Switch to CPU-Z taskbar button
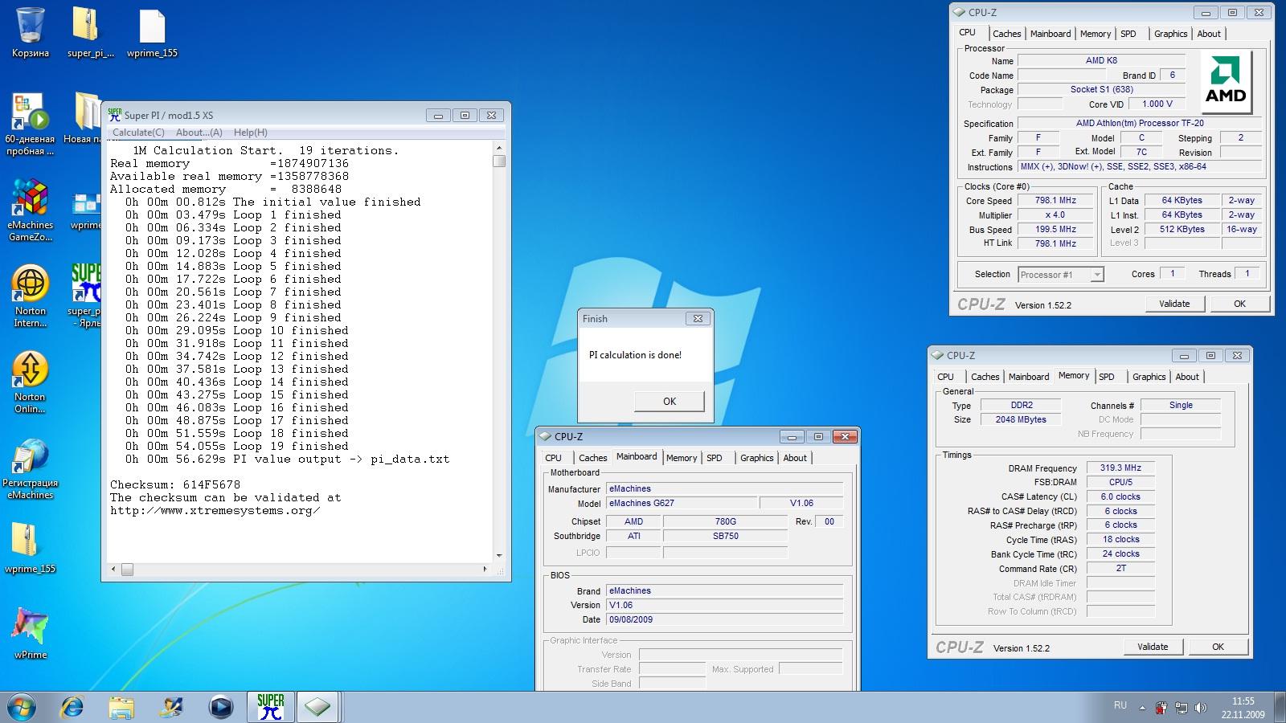Viewport: 1286px width, 723px height. 317,707
